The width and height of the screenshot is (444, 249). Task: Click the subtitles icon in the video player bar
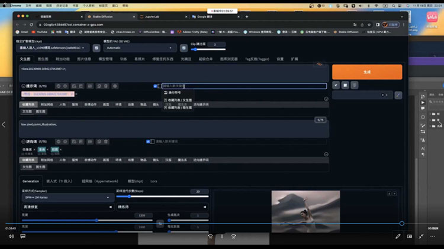pos(22,236)
